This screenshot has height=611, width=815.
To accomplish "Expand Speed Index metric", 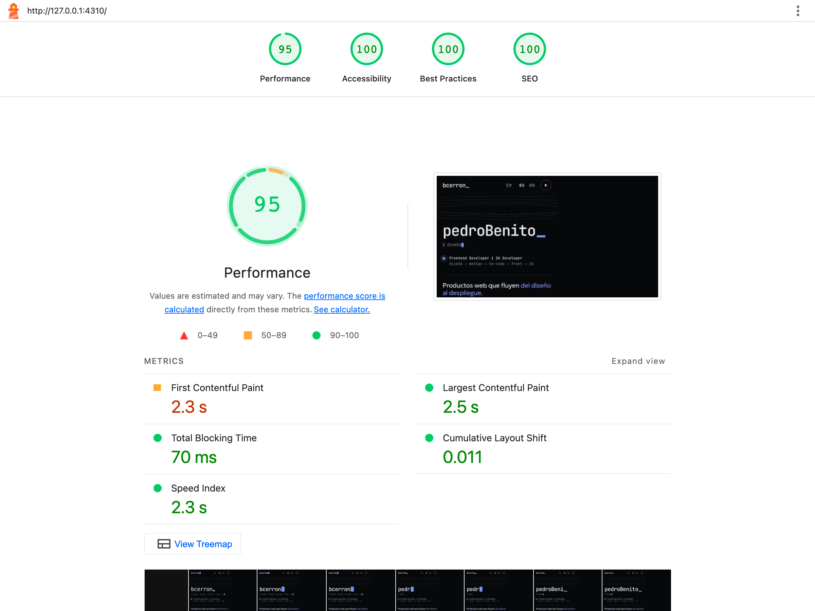I will (x=272, y=499).
